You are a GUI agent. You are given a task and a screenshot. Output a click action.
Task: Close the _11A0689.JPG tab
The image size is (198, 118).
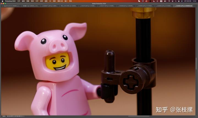(117, 6)
